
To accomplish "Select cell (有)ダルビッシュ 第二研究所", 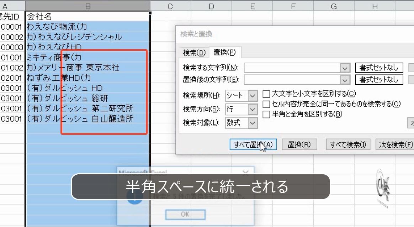I will click(x=87, y=109).
